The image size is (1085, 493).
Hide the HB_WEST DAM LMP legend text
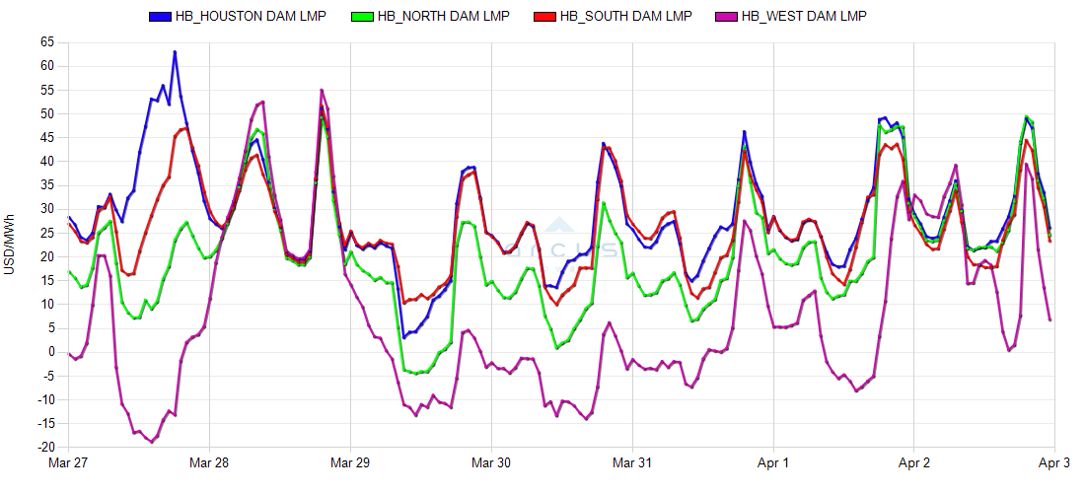pyautogui.click(x=806, y=17)
